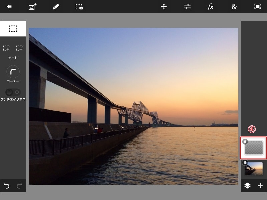Select the empty transparent layer thumbnail
This screenshot has width=267, height=200.
[254, 148]
